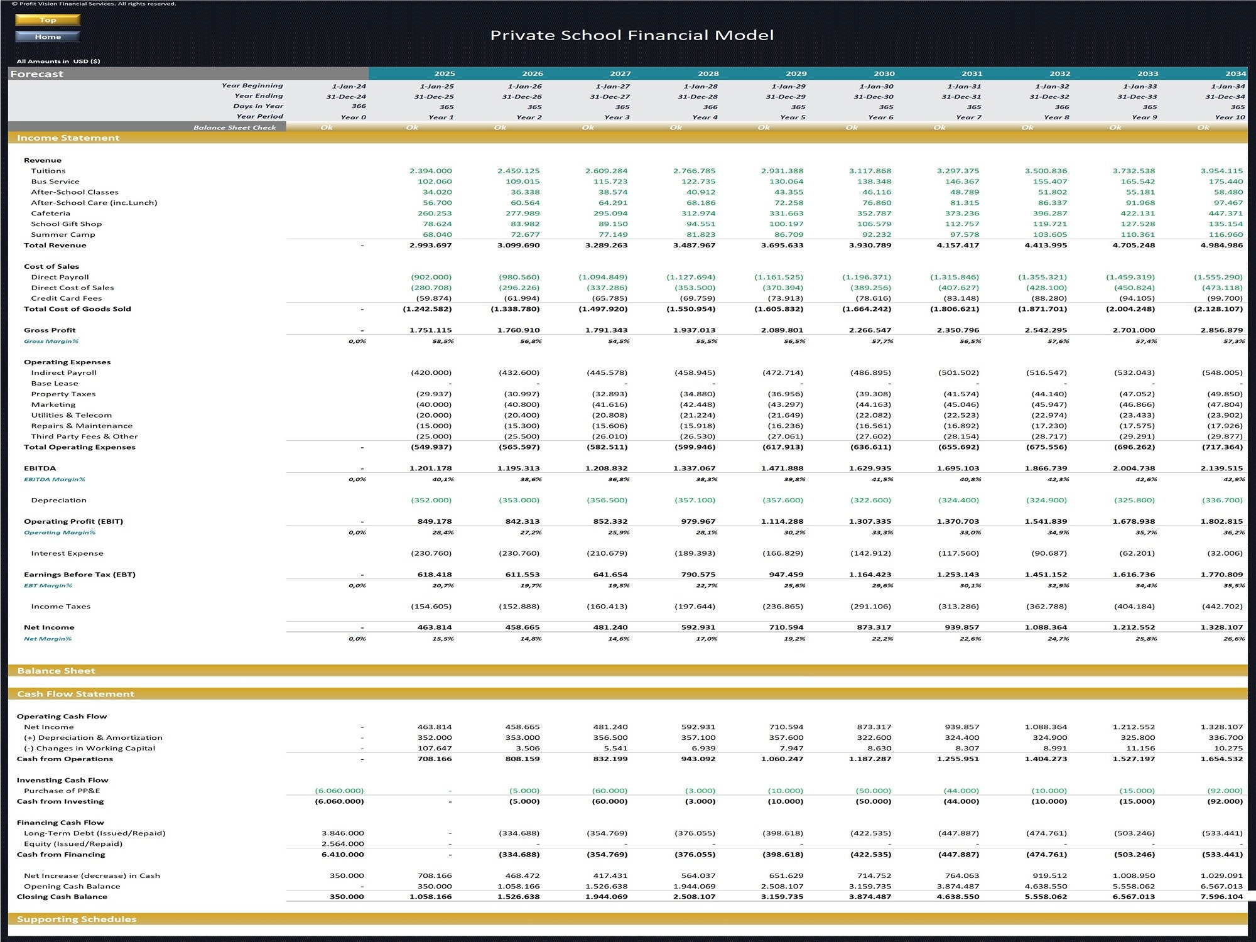Click the All Amounts in USD label

(58, 61)
